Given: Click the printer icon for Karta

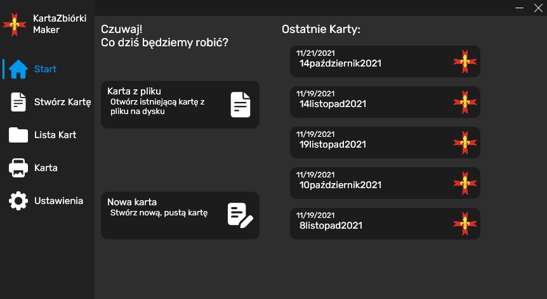Looking at the screenshot, I should pyautogui.click(x=18, y=168).
